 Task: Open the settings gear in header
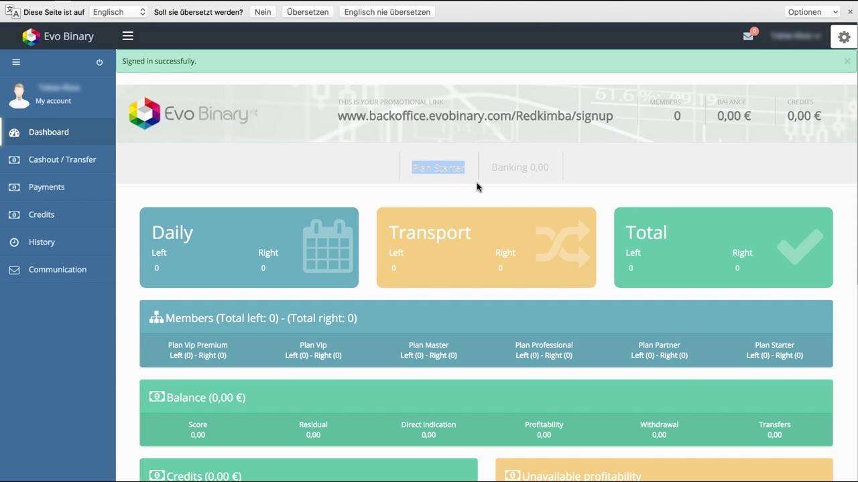pos(844,37)
